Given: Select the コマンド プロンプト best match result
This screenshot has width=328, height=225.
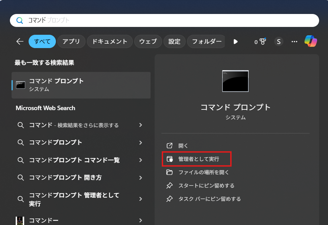Looking at the screenshot, I should (81, 85).
